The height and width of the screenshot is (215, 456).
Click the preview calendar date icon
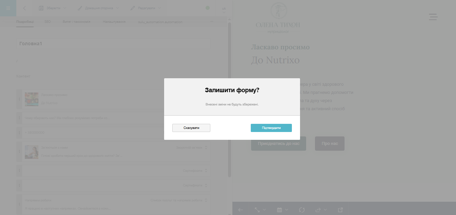pyautogui.click(x=279, y=210)
